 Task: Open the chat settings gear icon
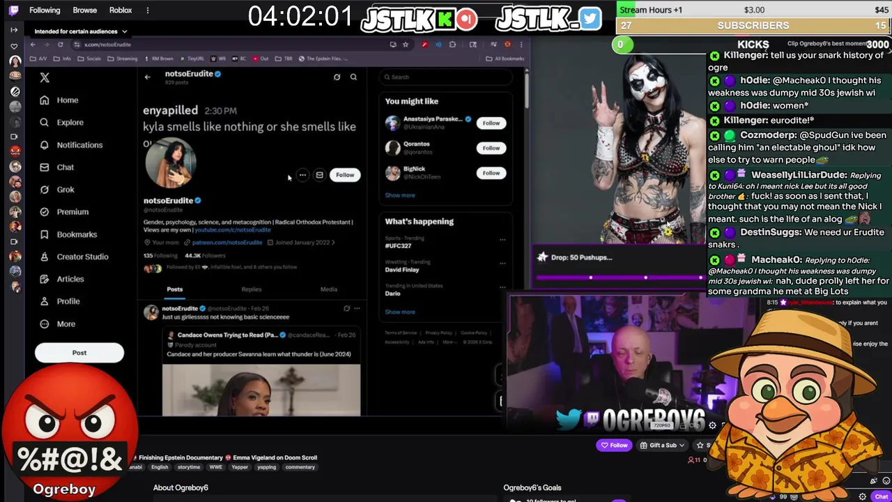coord(863,496)
